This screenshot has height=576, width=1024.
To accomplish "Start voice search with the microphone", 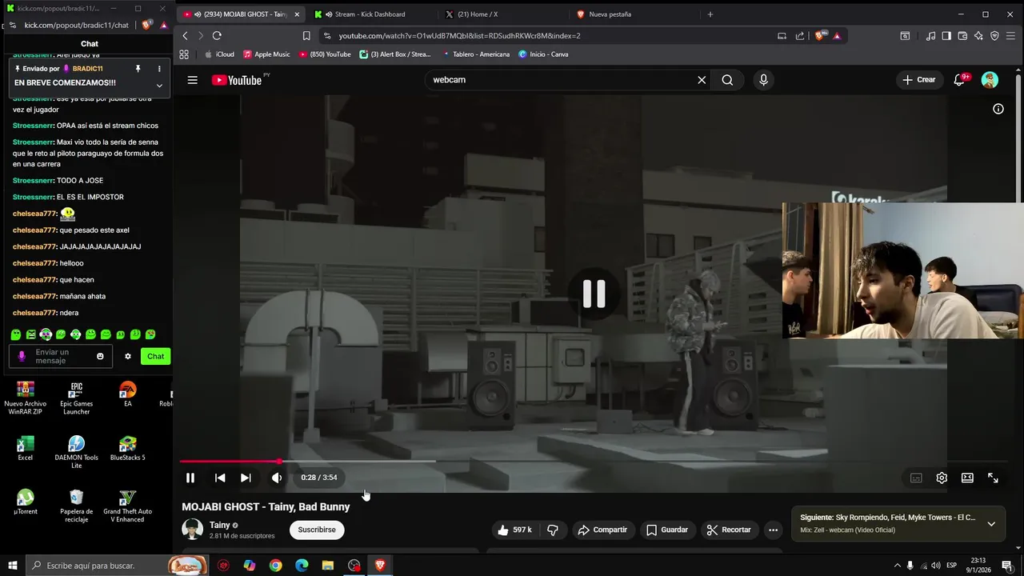I will (763, 80).
